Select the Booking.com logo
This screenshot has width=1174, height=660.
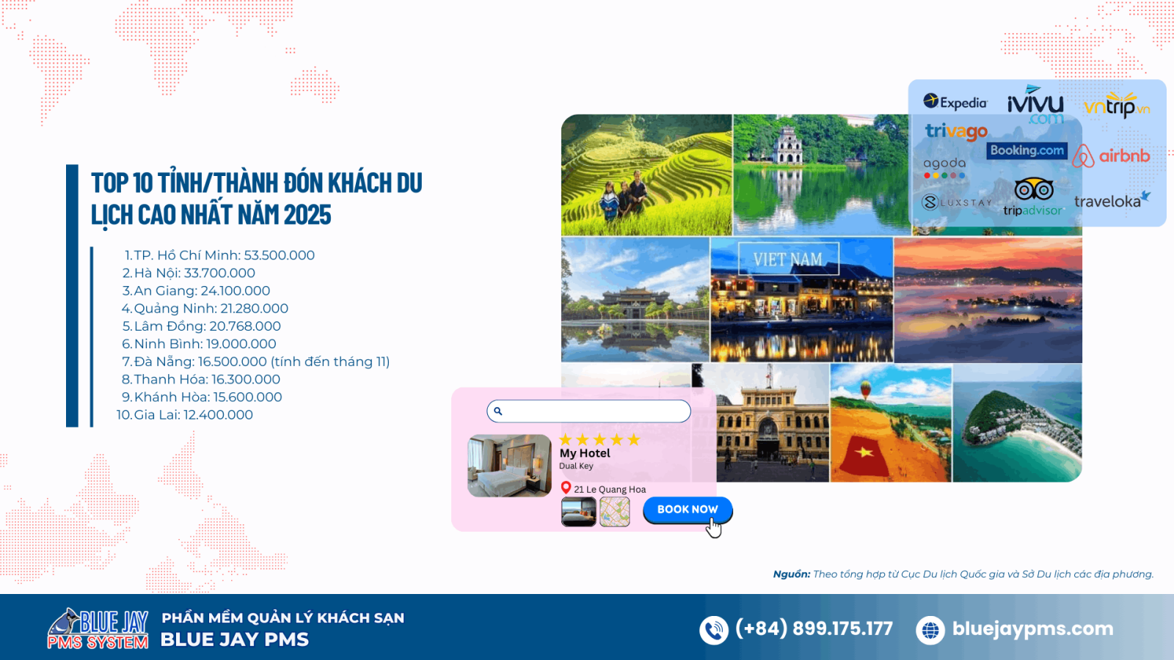pyautogui.click(x=1028, y=150)
